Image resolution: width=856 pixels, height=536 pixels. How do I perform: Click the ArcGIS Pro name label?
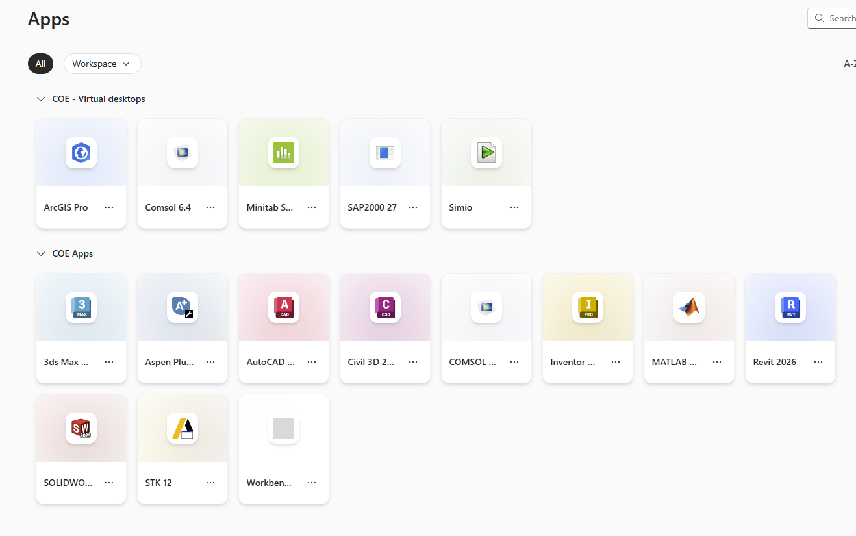[66, 207]
